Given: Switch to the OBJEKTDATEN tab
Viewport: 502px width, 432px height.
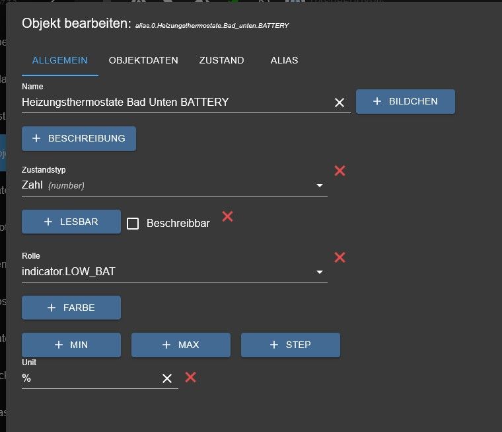Looking at the screenshot, I should tap(143, 60).
